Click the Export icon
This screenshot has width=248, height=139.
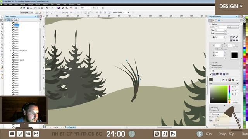coord(66,8)
